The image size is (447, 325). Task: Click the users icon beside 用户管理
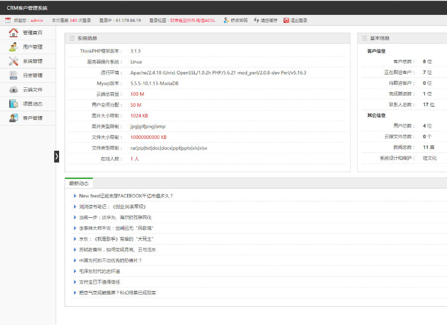[x=13, y=47]
